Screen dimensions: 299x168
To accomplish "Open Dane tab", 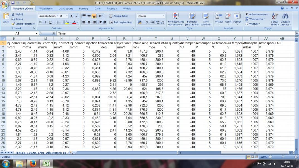I will click(x=97, y=9).
